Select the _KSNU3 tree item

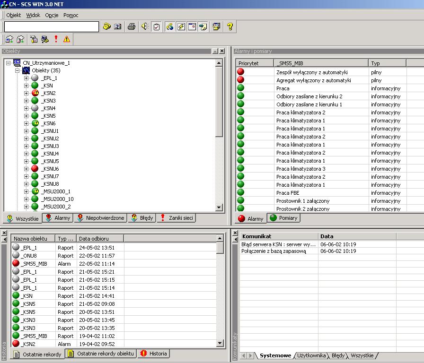(x=50, y=146)
